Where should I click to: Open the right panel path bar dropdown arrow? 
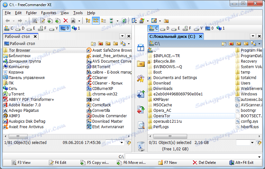(260, 44)
